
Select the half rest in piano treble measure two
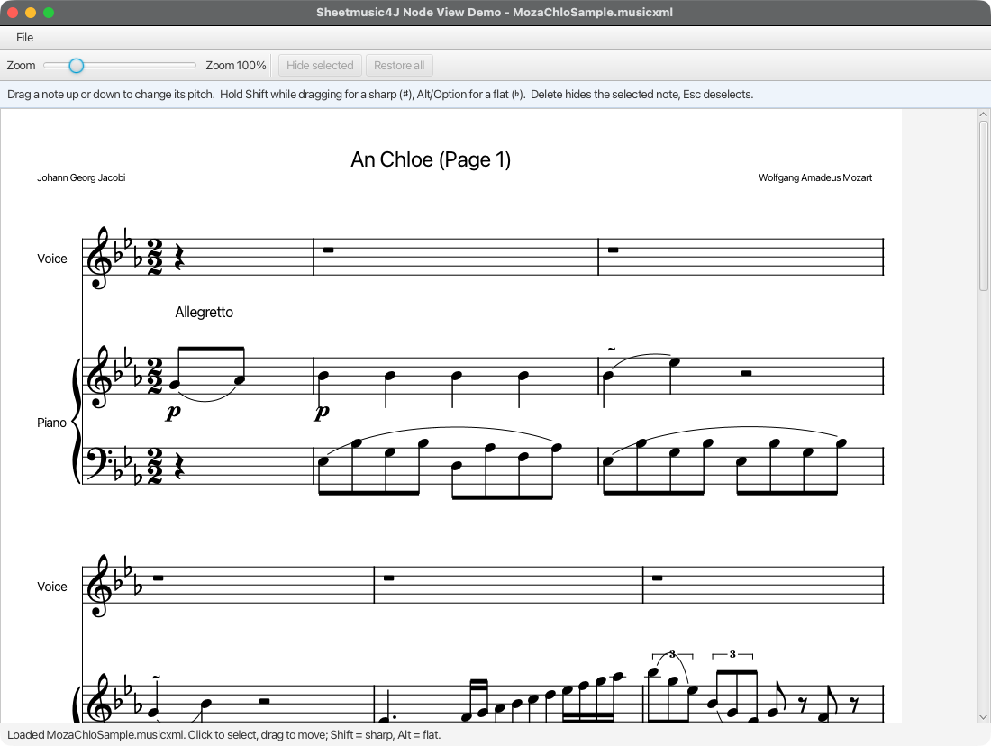pos(747,374)
